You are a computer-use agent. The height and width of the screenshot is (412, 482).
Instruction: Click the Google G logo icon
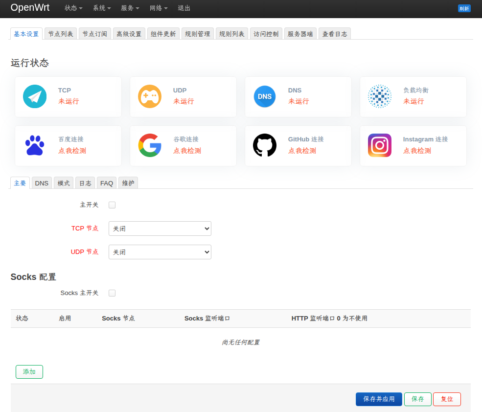(150, 145)
